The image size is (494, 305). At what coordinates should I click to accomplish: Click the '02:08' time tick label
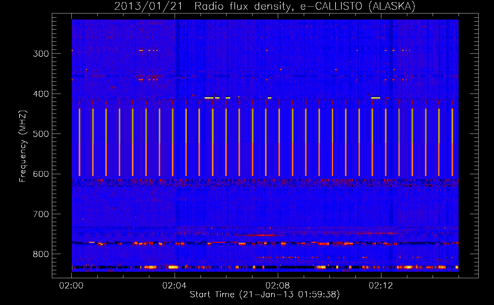point(278,286)
